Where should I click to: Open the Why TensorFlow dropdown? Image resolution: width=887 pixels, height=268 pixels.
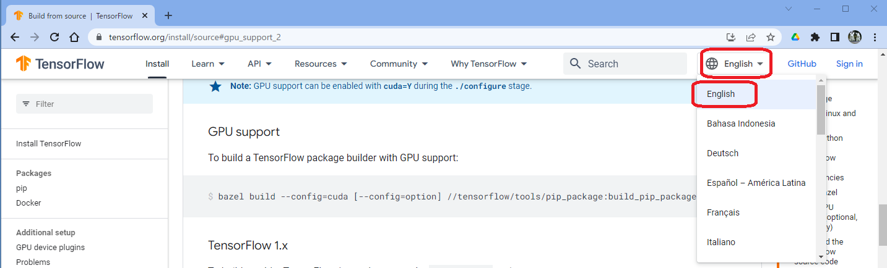488,64
